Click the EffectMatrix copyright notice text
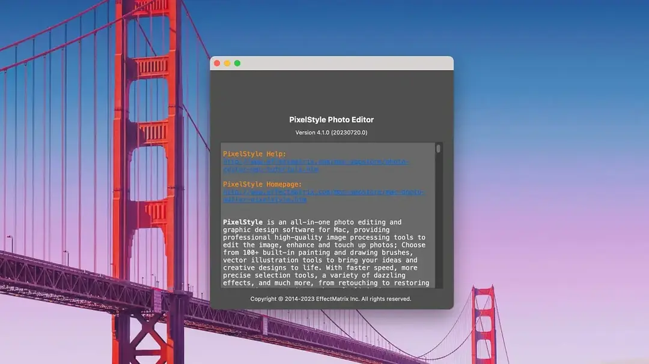Screen dimensions: 649x364 tap(331, 299)
